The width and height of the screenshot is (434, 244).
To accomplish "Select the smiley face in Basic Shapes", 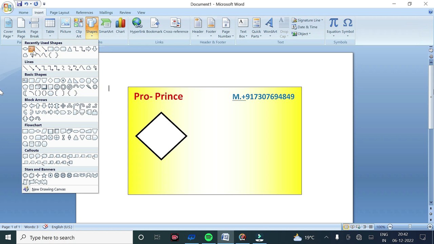I will point(57,87).
